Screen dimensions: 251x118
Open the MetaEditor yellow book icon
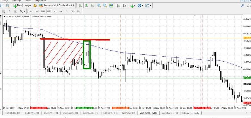(x=35, y=6)
